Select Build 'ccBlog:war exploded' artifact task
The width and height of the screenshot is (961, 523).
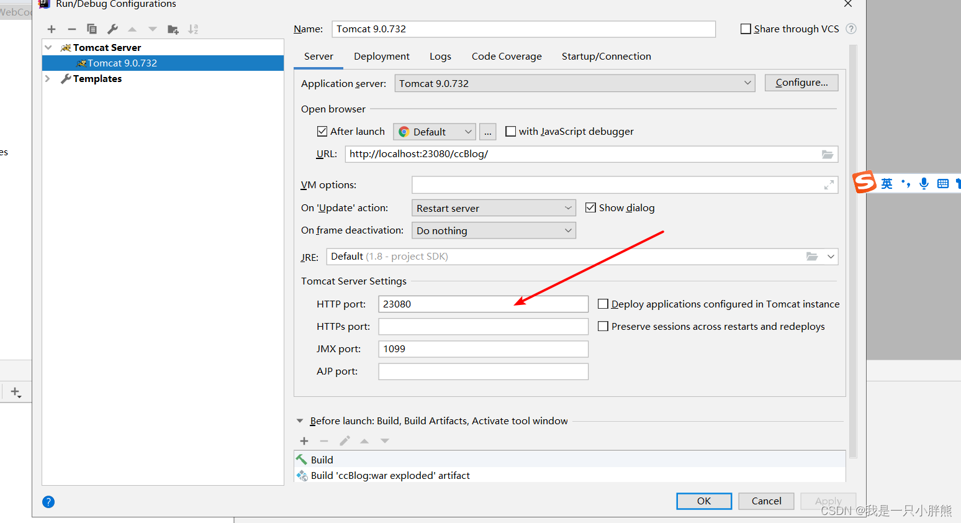pyautogui.click(x=569, y=475)
